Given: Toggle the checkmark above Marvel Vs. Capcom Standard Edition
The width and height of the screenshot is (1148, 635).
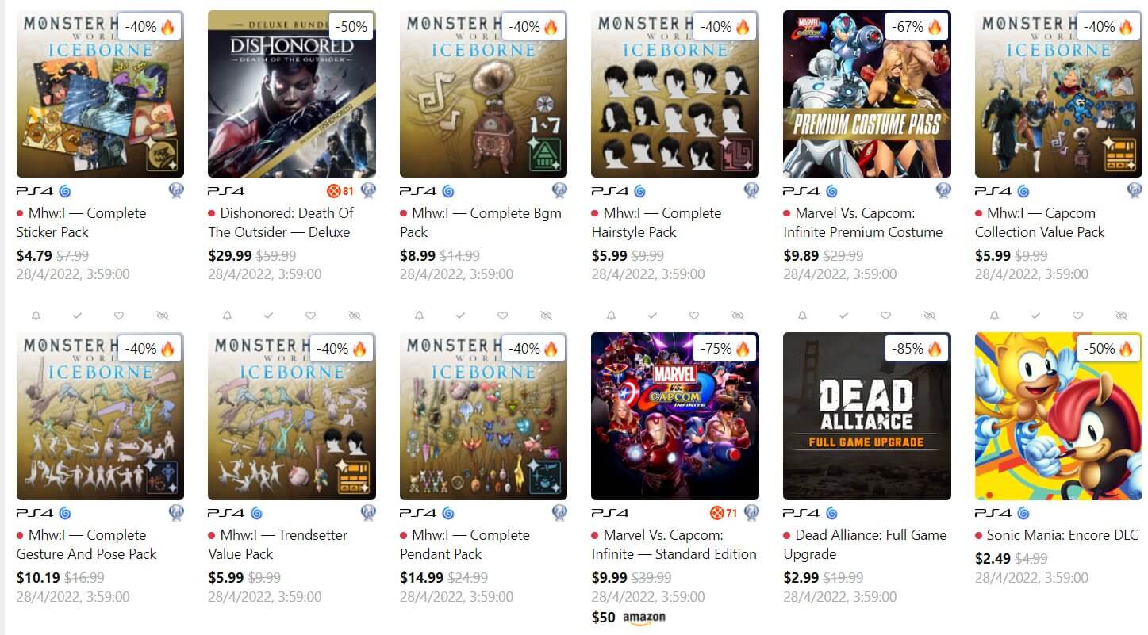Looking at the screenshot, I should (x=652, y=316).
